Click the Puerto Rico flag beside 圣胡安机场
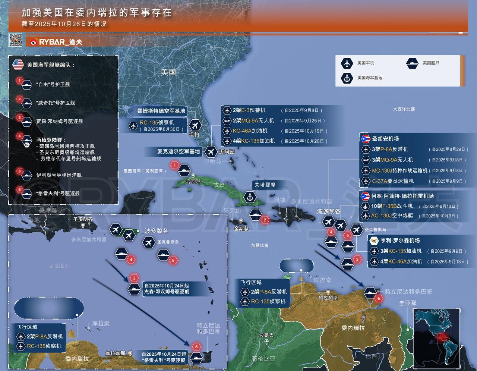The width and height of the screenshot is (477, 371). 365,139
